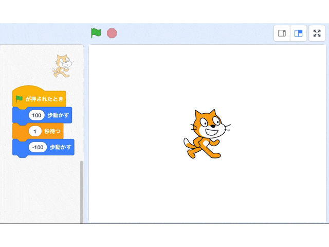Click the 1 value in the wait block
Image resolution: width=329 pixels, height=247 pixels.
(35, 132)
